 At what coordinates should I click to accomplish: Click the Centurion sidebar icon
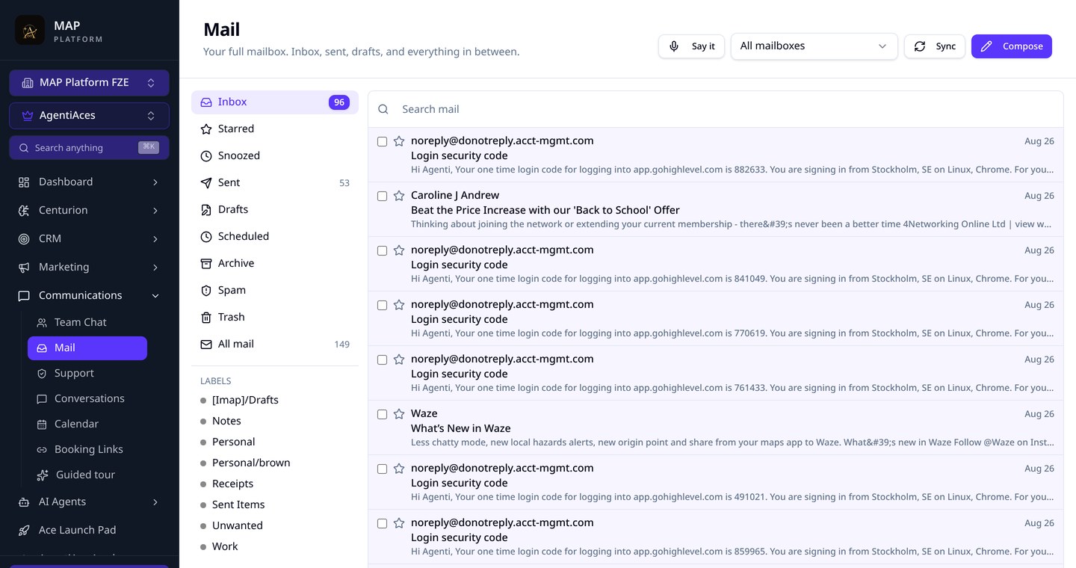tap(24, 211)
